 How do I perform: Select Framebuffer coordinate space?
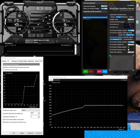point(128,39)
